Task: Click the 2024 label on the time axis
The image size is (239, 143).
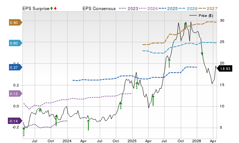Action: [67, 141]
